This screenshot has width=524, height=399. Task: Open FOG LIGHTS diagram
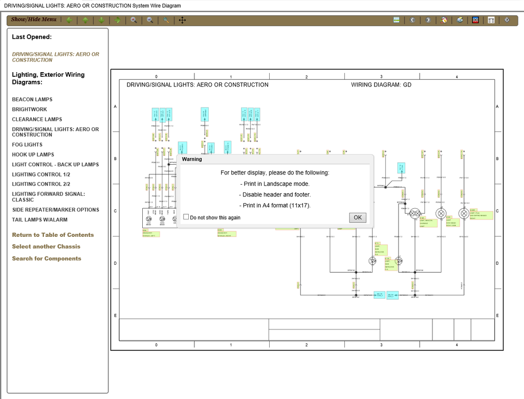(27, 145)
